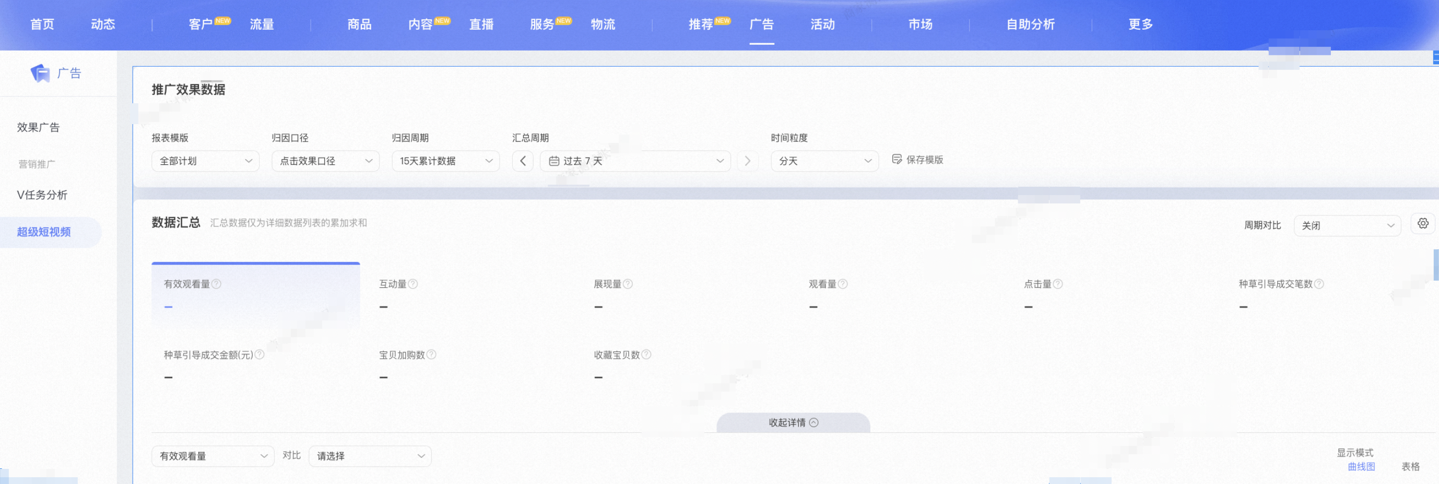The image size is (1439, 484).
Task: Open the 自助分析 top tab
Action: click(x=1030, y=24)
